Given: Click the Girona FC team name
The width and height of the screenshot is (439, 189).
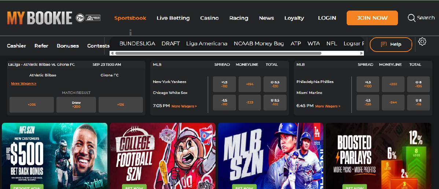Looking at the screenshot, I should pyautogui.click(x=110, y=75).
